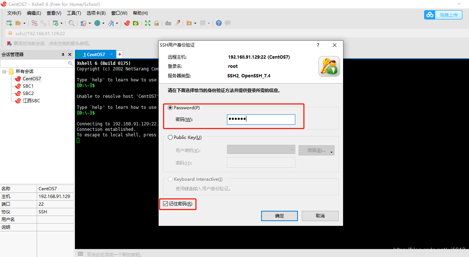Click the Reconnect chain-link toolbar icon
The width and height of the screenshot is (469, 257).
click(43, 23)
